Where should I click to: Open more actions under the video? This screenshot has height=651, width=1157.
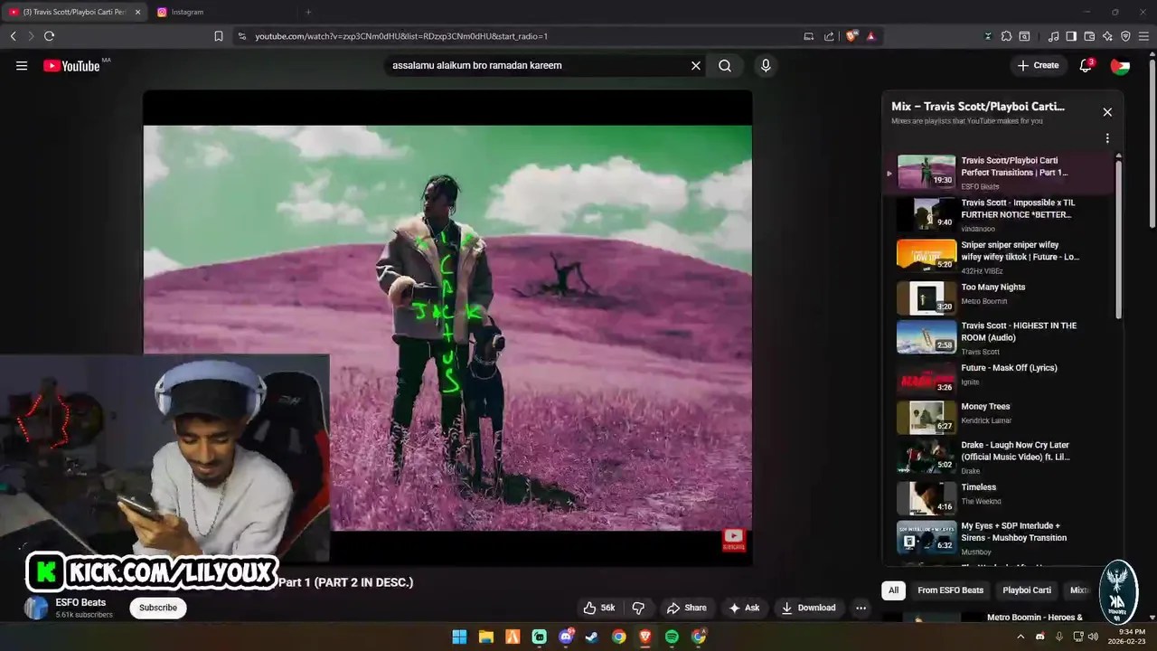[861, 608]
